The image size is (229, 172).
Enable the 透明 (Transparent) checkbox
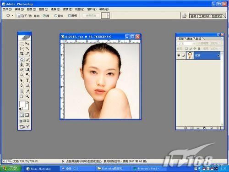70,16
